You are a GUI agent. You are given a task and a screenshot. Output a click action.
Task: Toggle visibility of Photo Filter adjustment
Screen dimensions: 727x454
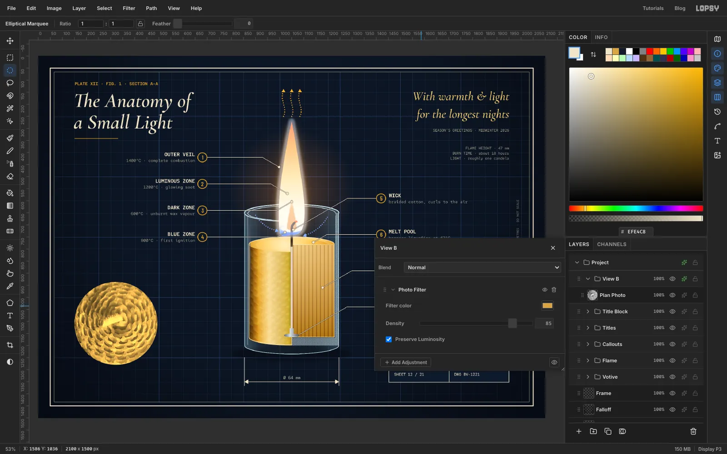coord(544,290)
